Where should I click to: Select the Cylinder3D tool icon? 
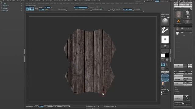click(188, 12)
